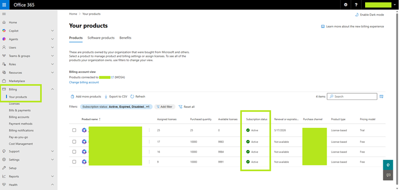Open more actions for the 16-license product
Screen dimensions: 399x190
(x=149, y=152)
